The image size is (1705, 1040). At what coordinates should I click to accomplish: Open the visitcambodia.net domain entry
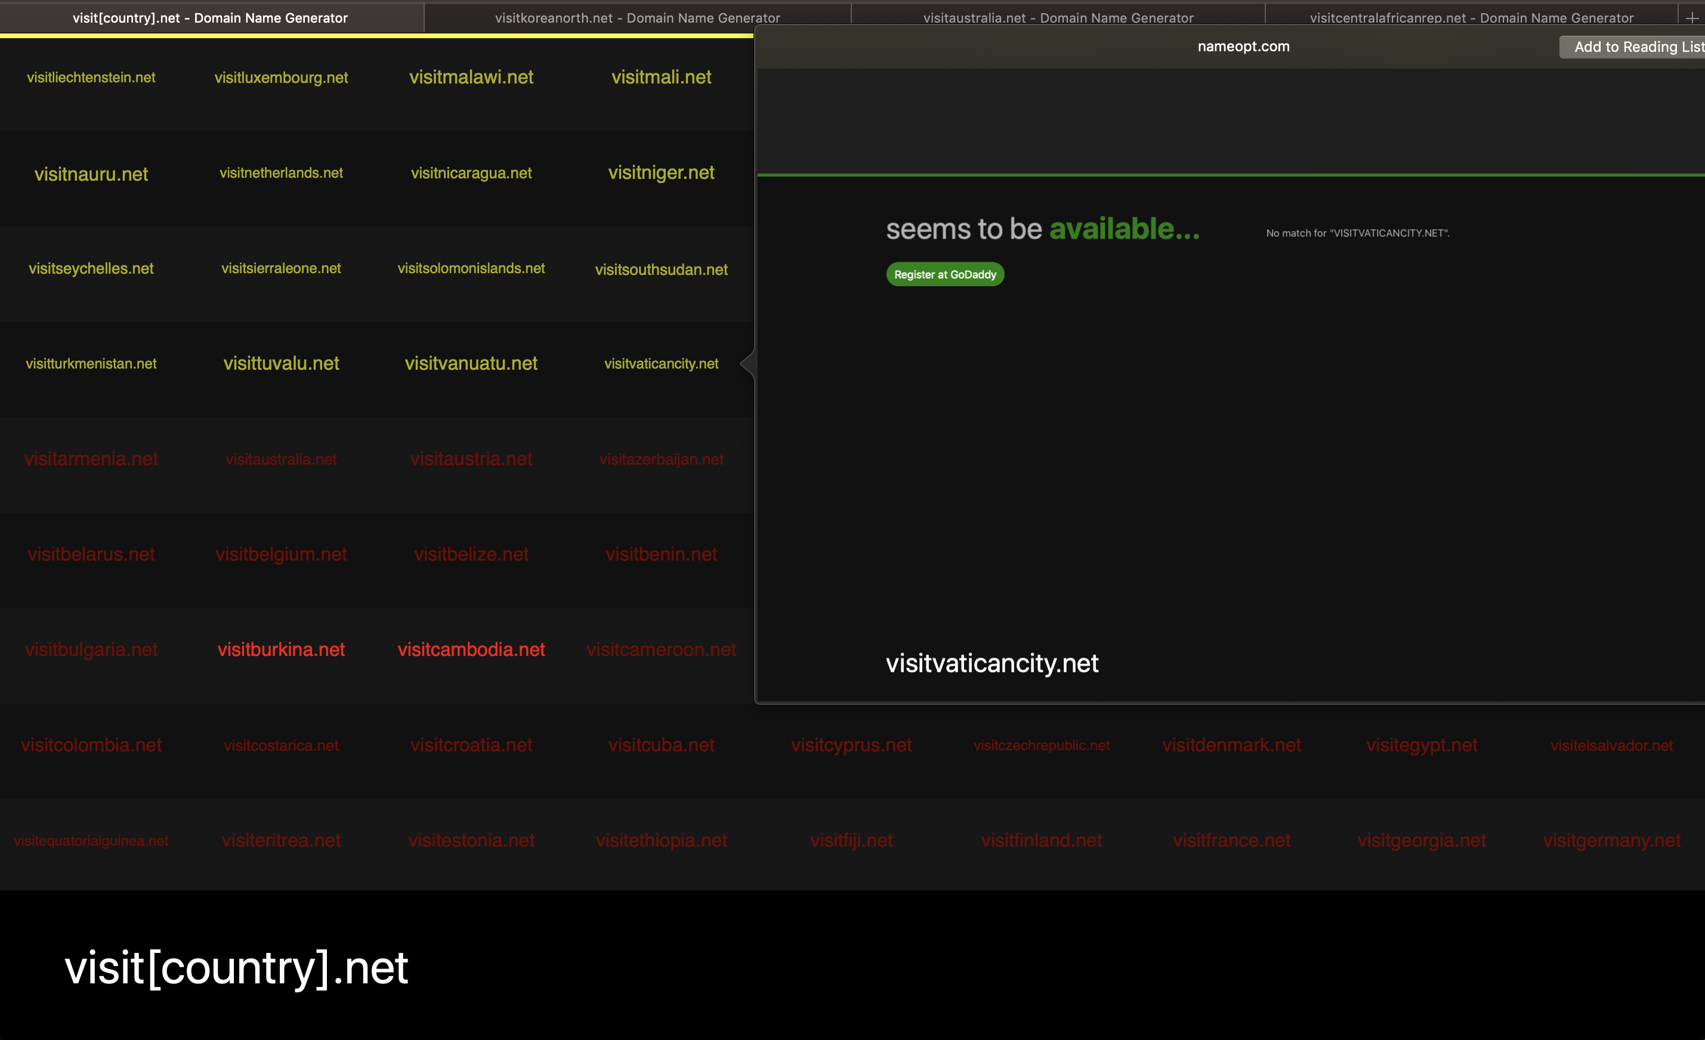point(471,649)
